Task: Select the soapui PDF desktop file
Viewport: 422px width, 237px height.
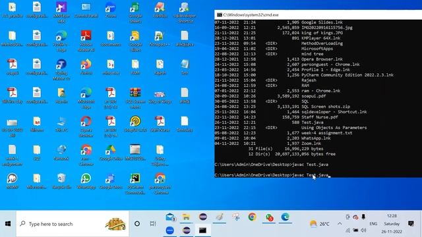Action: (x=13, y=67)
